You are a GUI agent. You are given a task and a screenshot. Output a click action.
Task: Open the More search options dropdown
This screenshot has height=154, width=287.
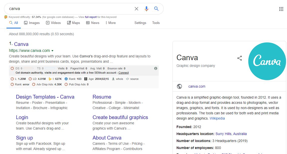coord(110,23)
